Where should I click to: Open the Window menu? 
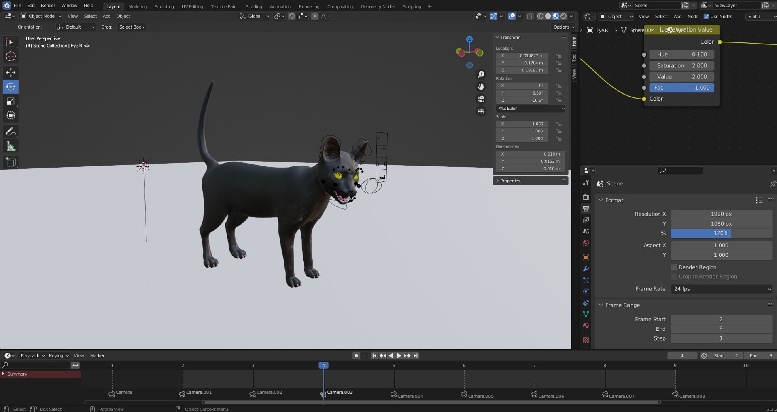click(x=69, y=6)
